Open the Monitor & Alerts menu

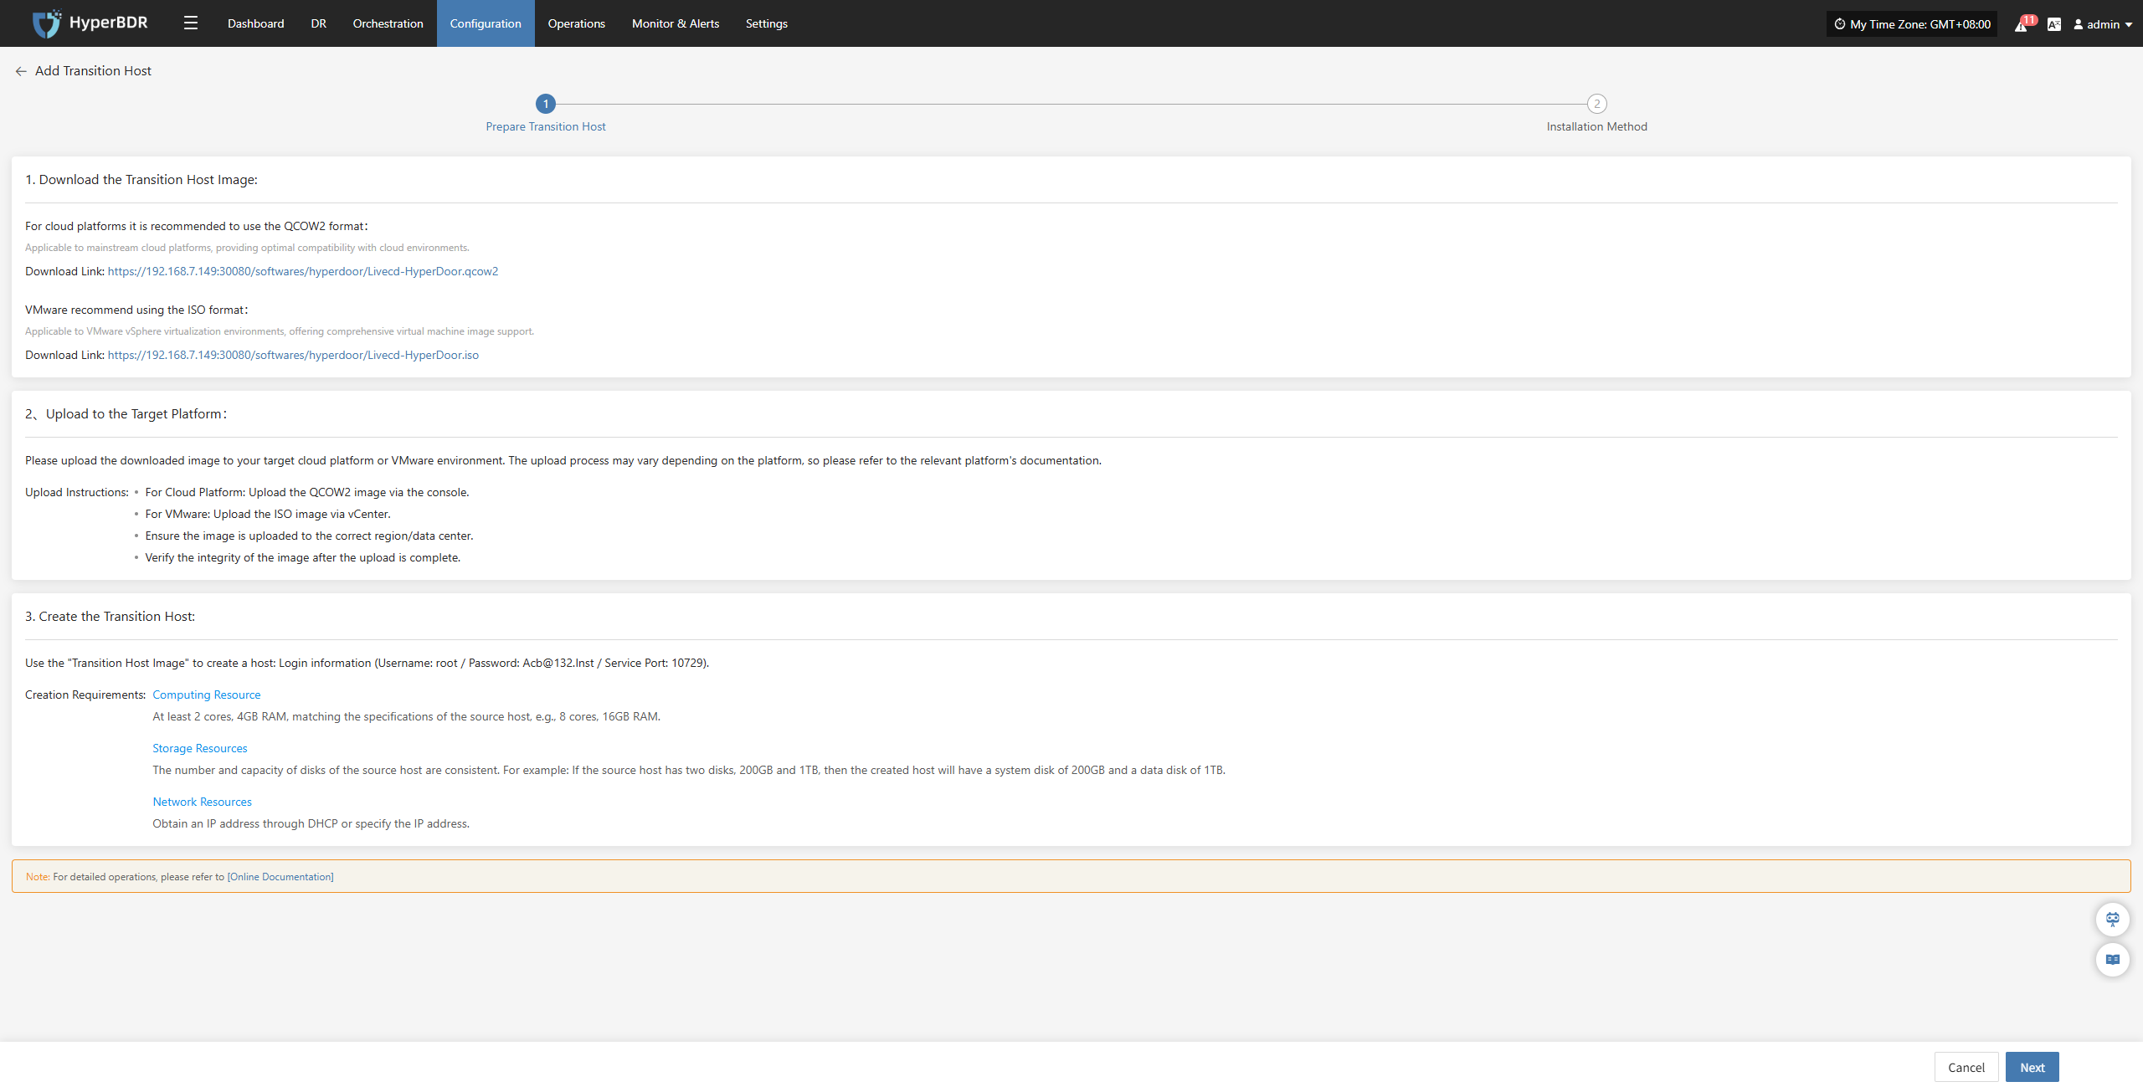675,23
